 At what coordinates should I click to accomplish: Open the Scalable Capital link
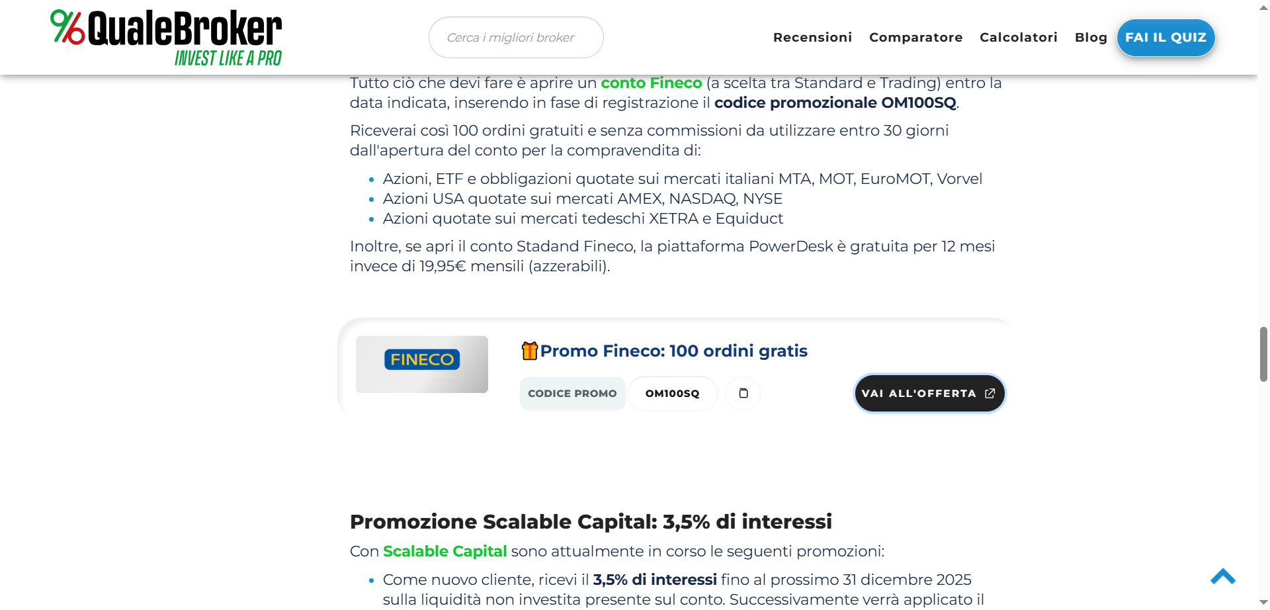444,552
